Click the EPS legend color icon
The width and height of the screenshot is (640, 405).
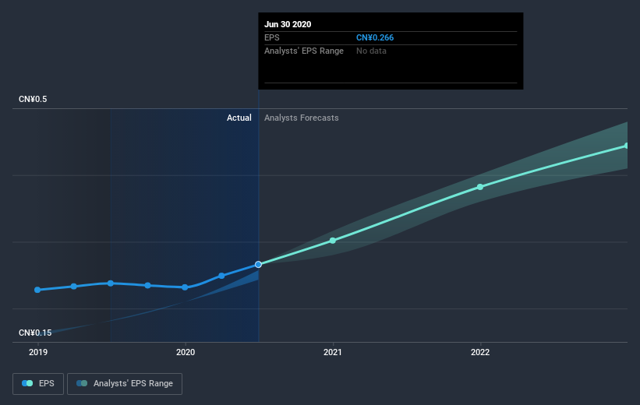coord(27,383)
